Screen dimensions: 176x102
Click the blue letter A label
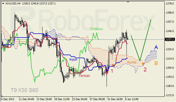tap(156, 47)
